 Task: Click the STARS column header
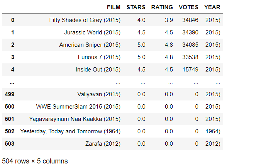pyautogui.click(x=136, y=7)
